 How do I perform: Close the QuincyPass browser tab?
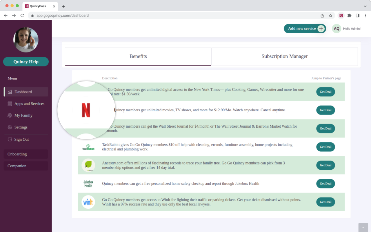coord(54,6)
